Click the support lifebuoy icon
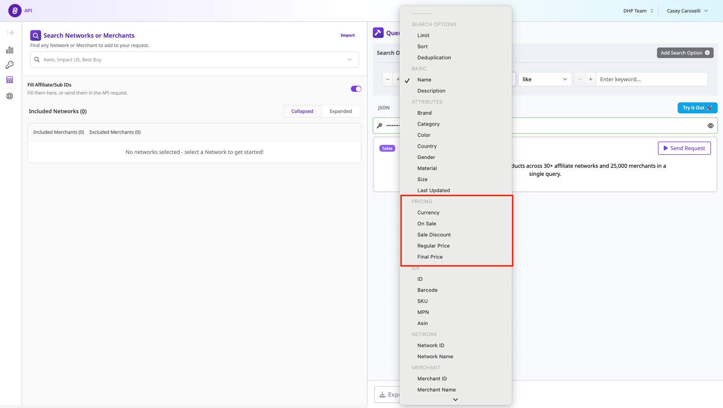The width and height of the screenshot is (723, 408). tap(10, 96)
